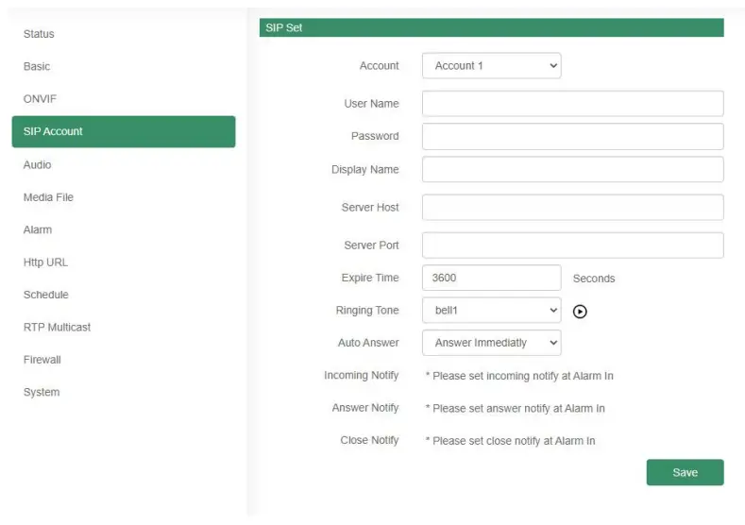Click the Close Notify label

tap(369, 440)
